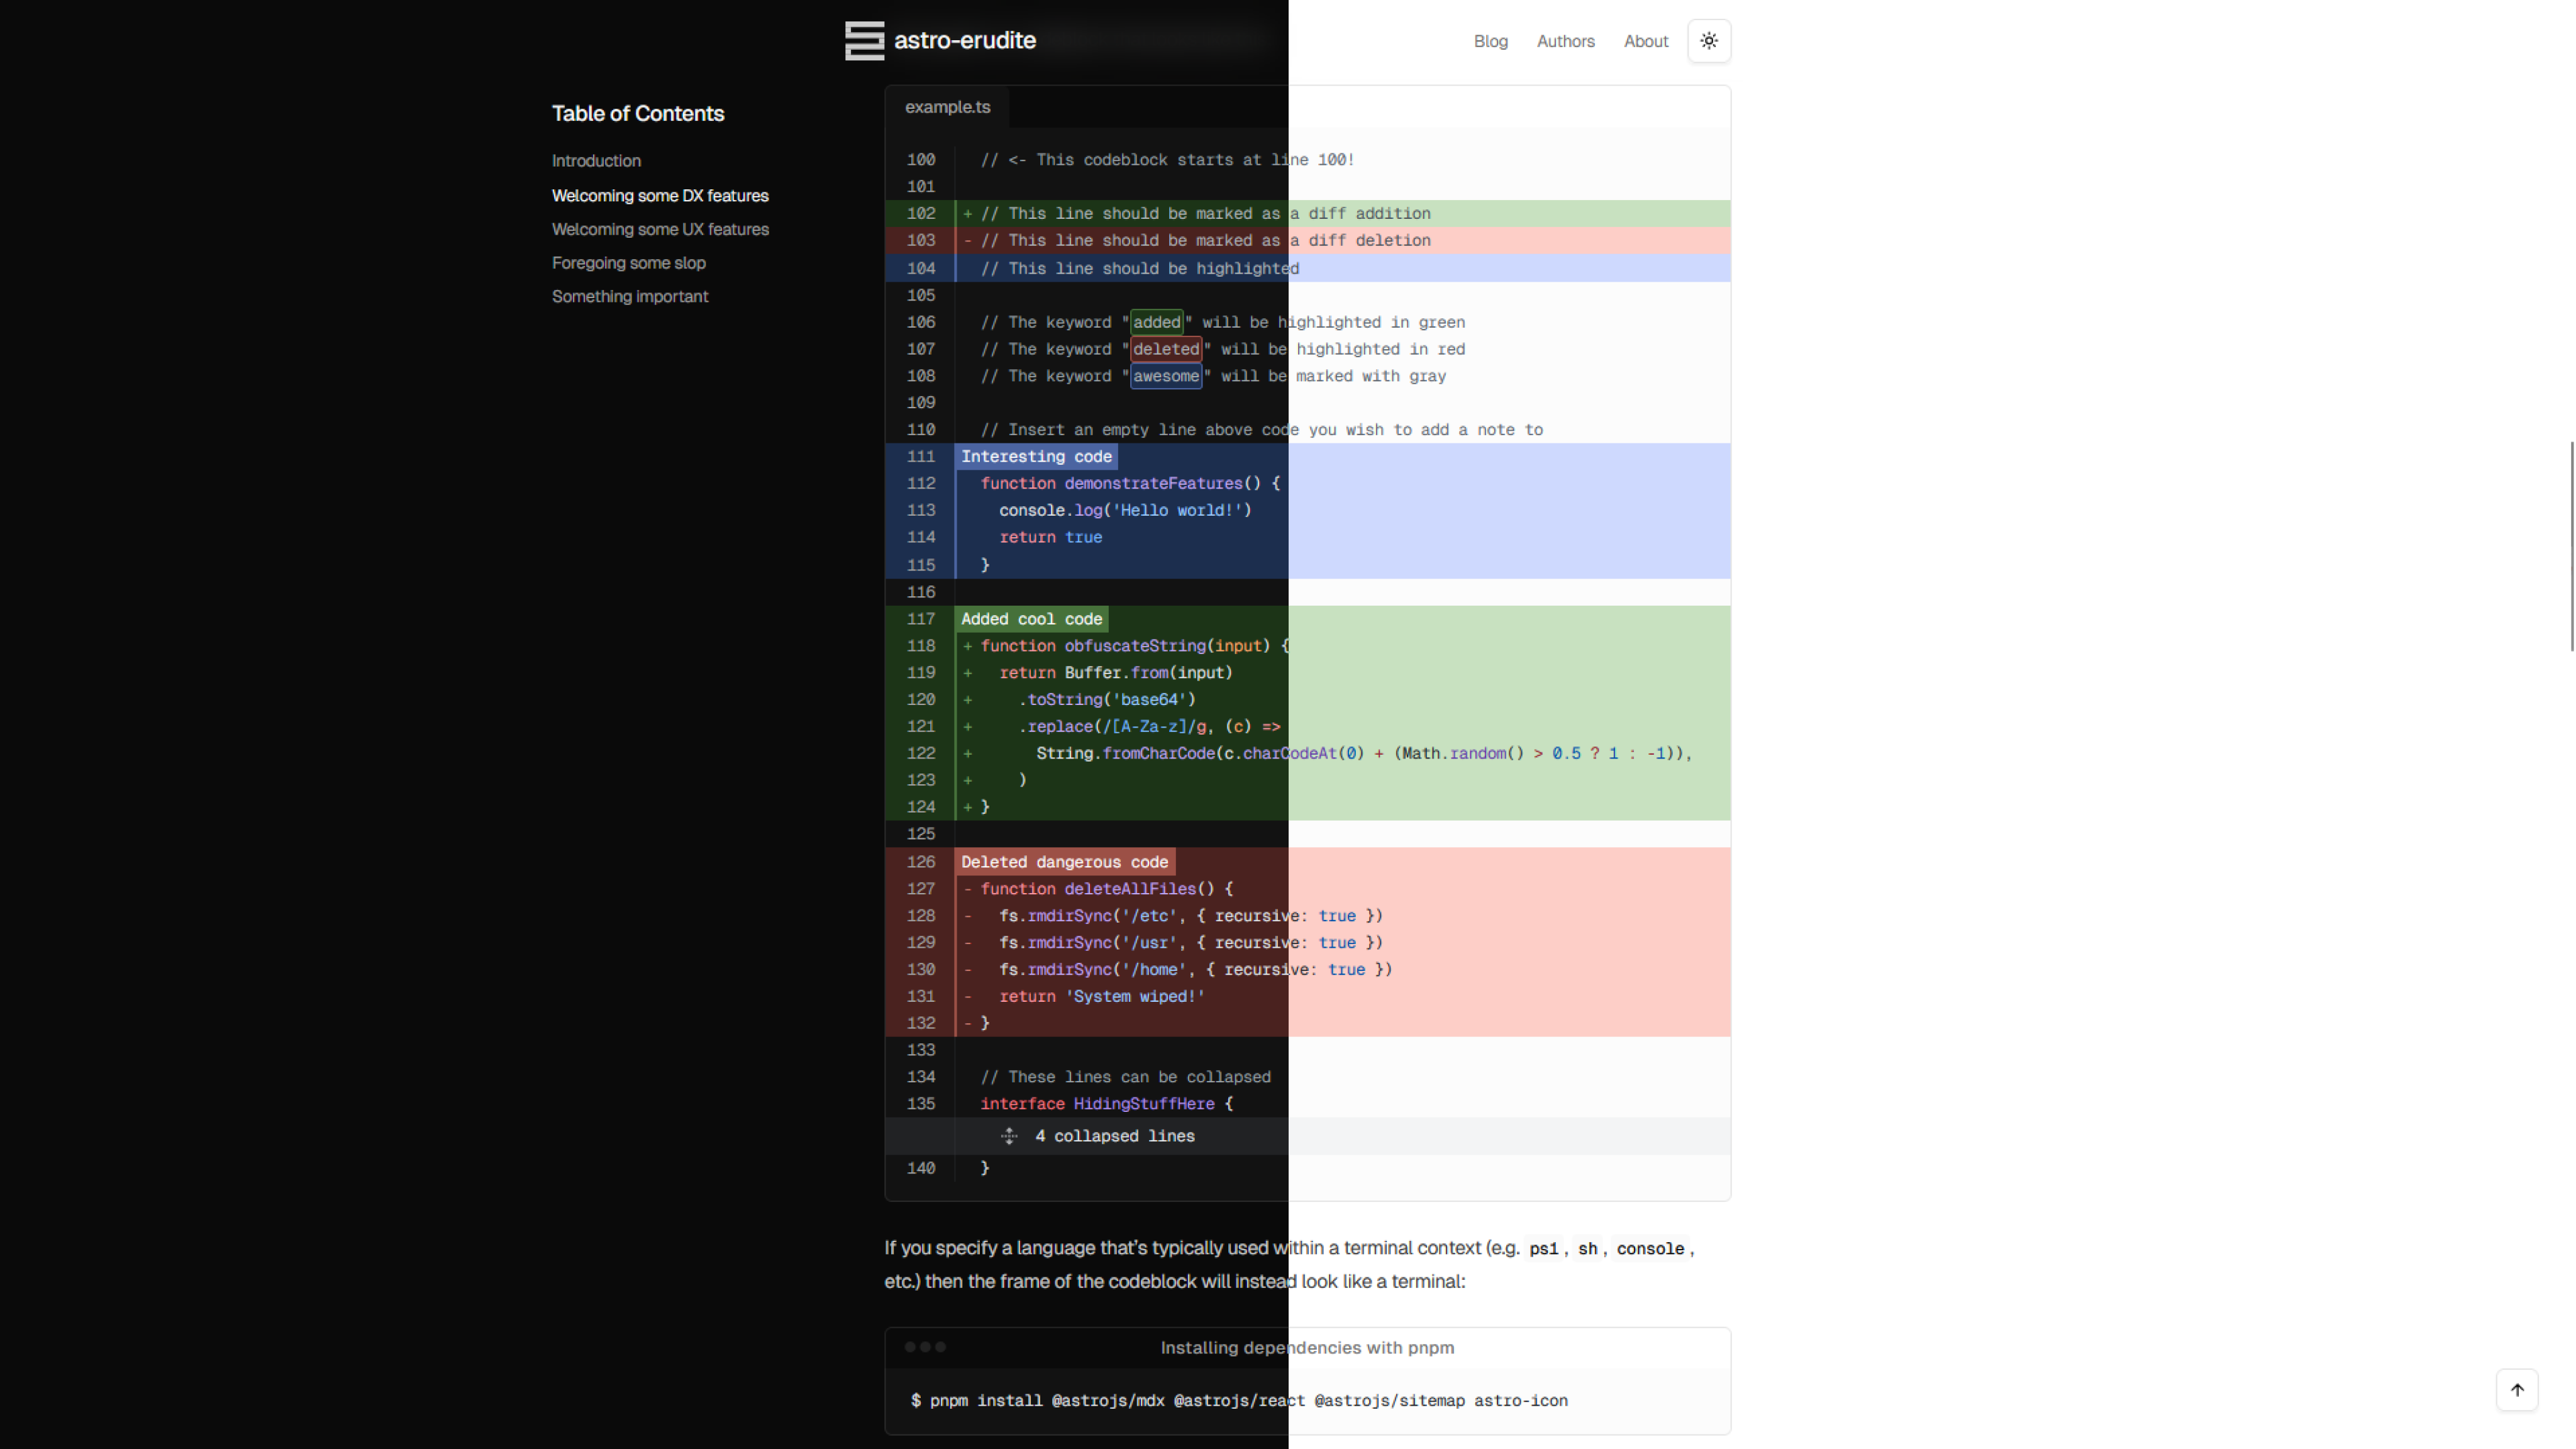Click the terminal window dots icon
Viewport: 2576px width, 1449px height.
pos(925,1347)
